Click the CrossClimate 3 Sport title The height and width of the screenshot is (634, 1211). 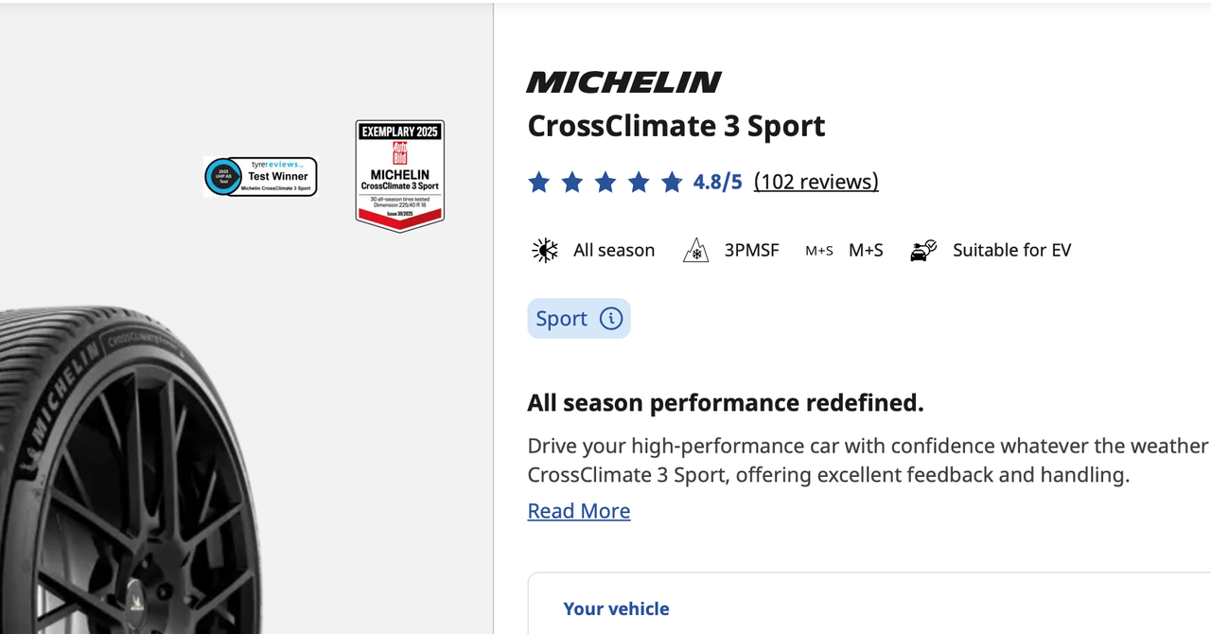[676, 126]
